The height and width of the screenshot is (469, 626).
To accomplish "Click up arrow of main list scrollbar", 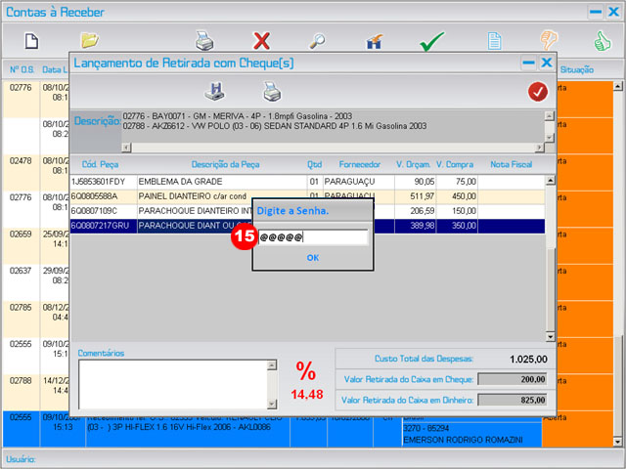I will tap(617, 86).
